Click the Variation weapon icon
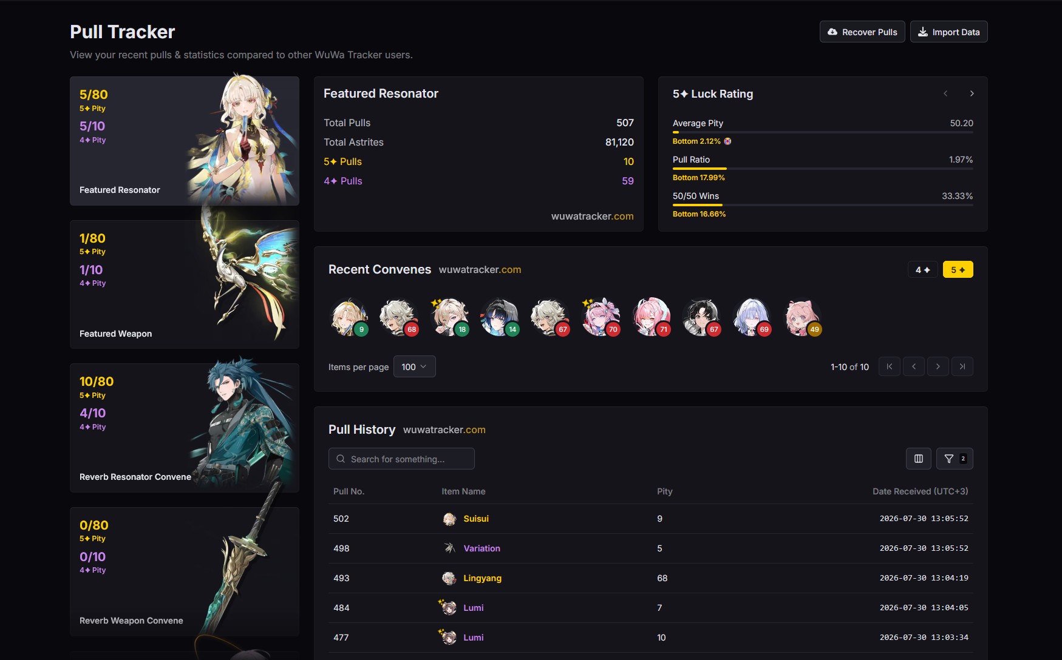Image resolution: width=1062 pixels, height=660 pixels. (x=449, y=548)
